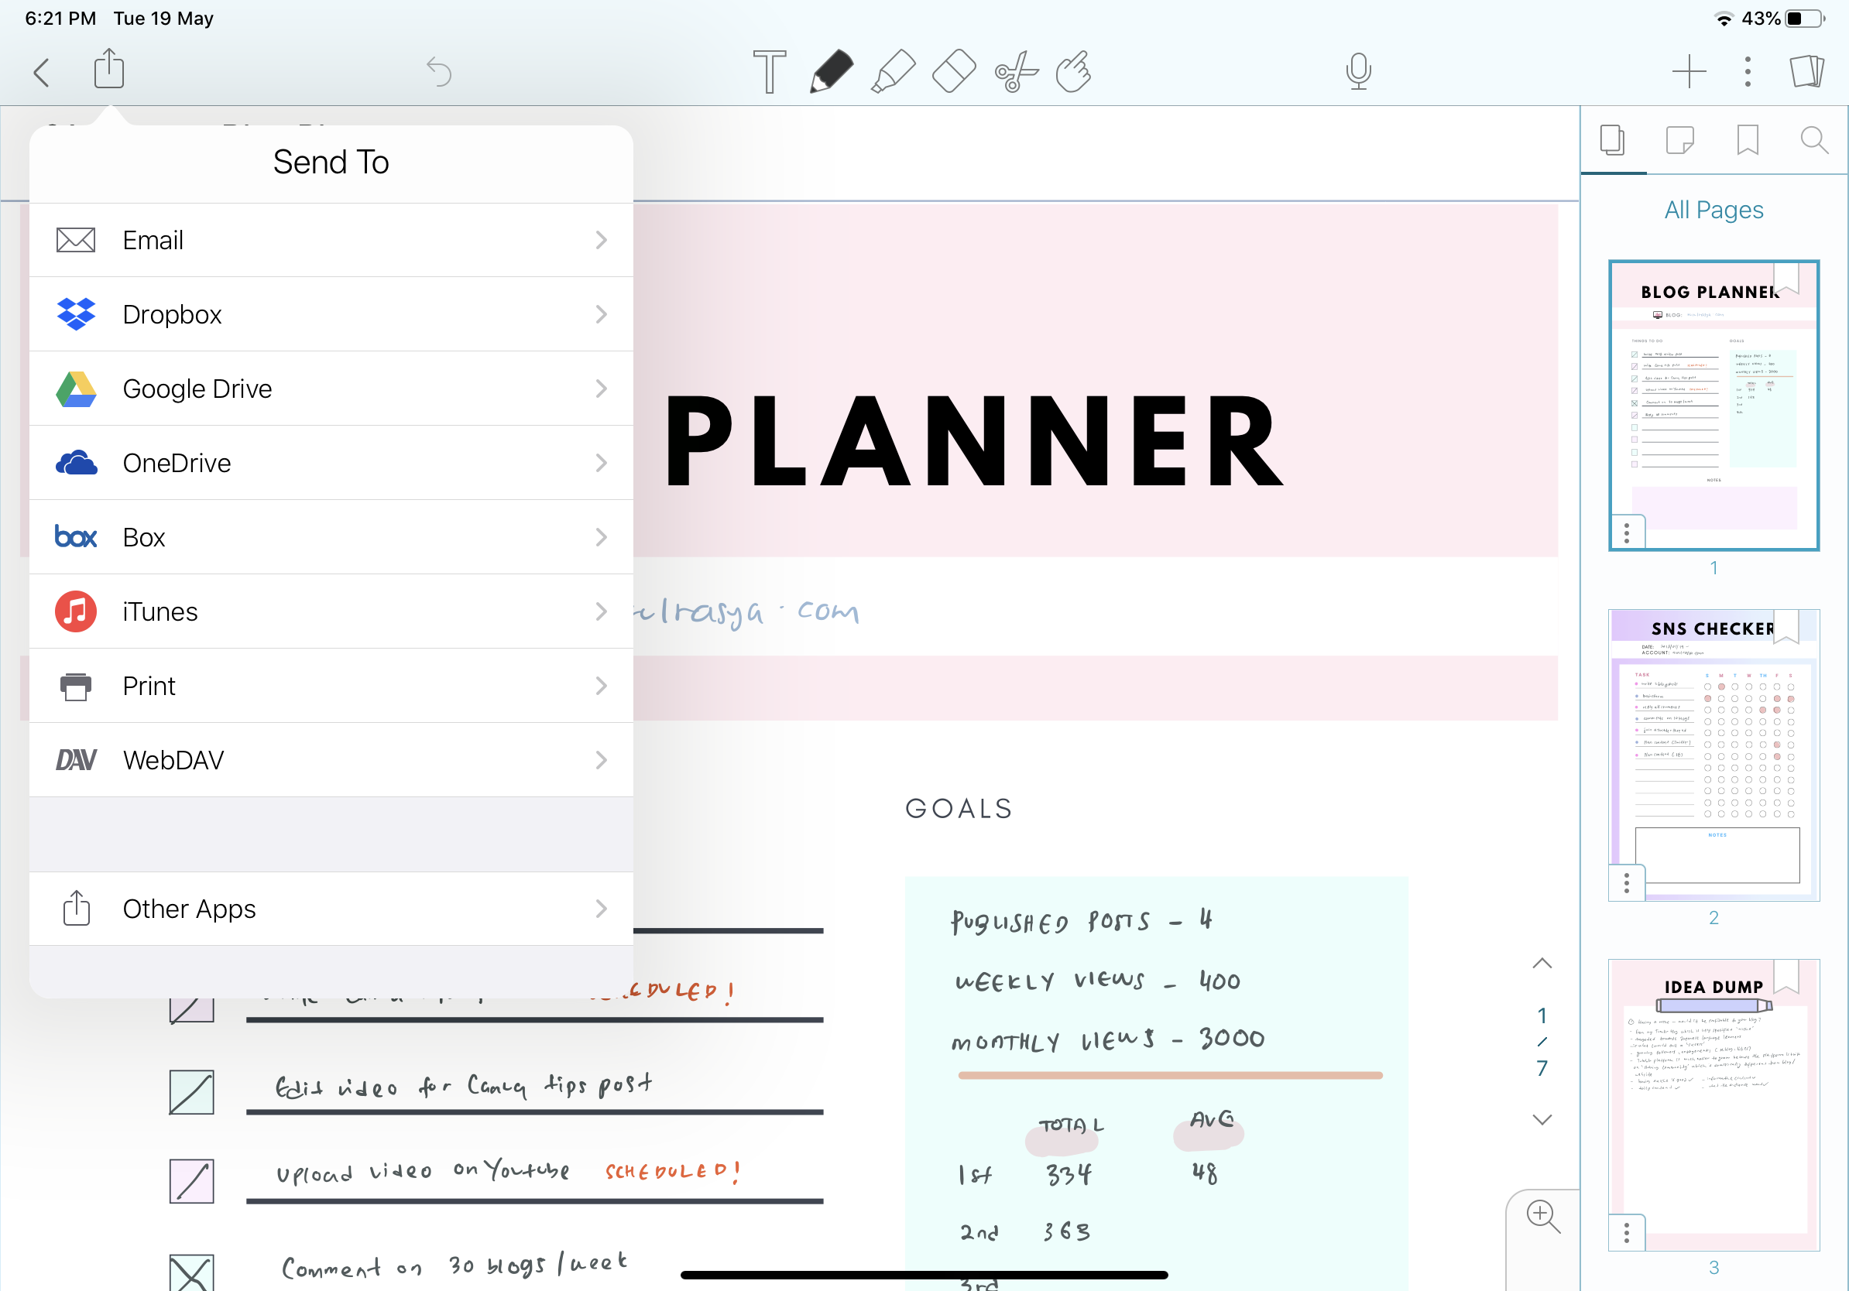Open options menu on Blog Planner thumbnail

1626,532
